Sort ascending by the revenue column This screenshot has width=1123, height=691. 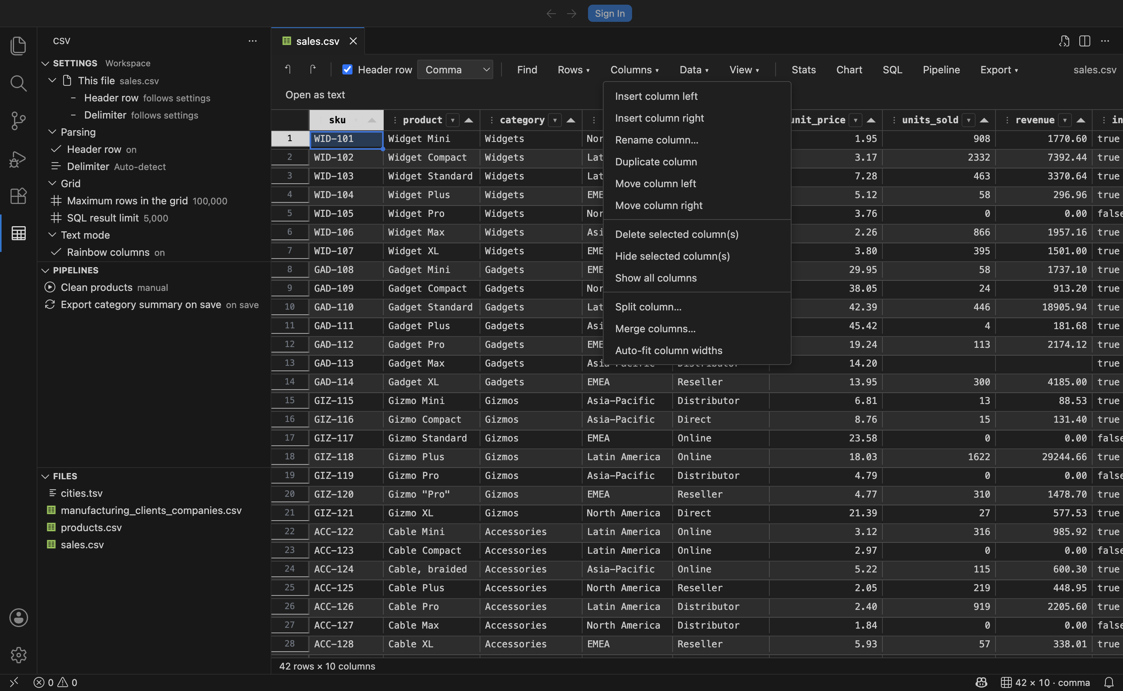click(1080, 120)
